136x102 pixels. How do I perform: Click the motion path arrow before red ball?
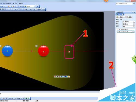pos(32,51)
